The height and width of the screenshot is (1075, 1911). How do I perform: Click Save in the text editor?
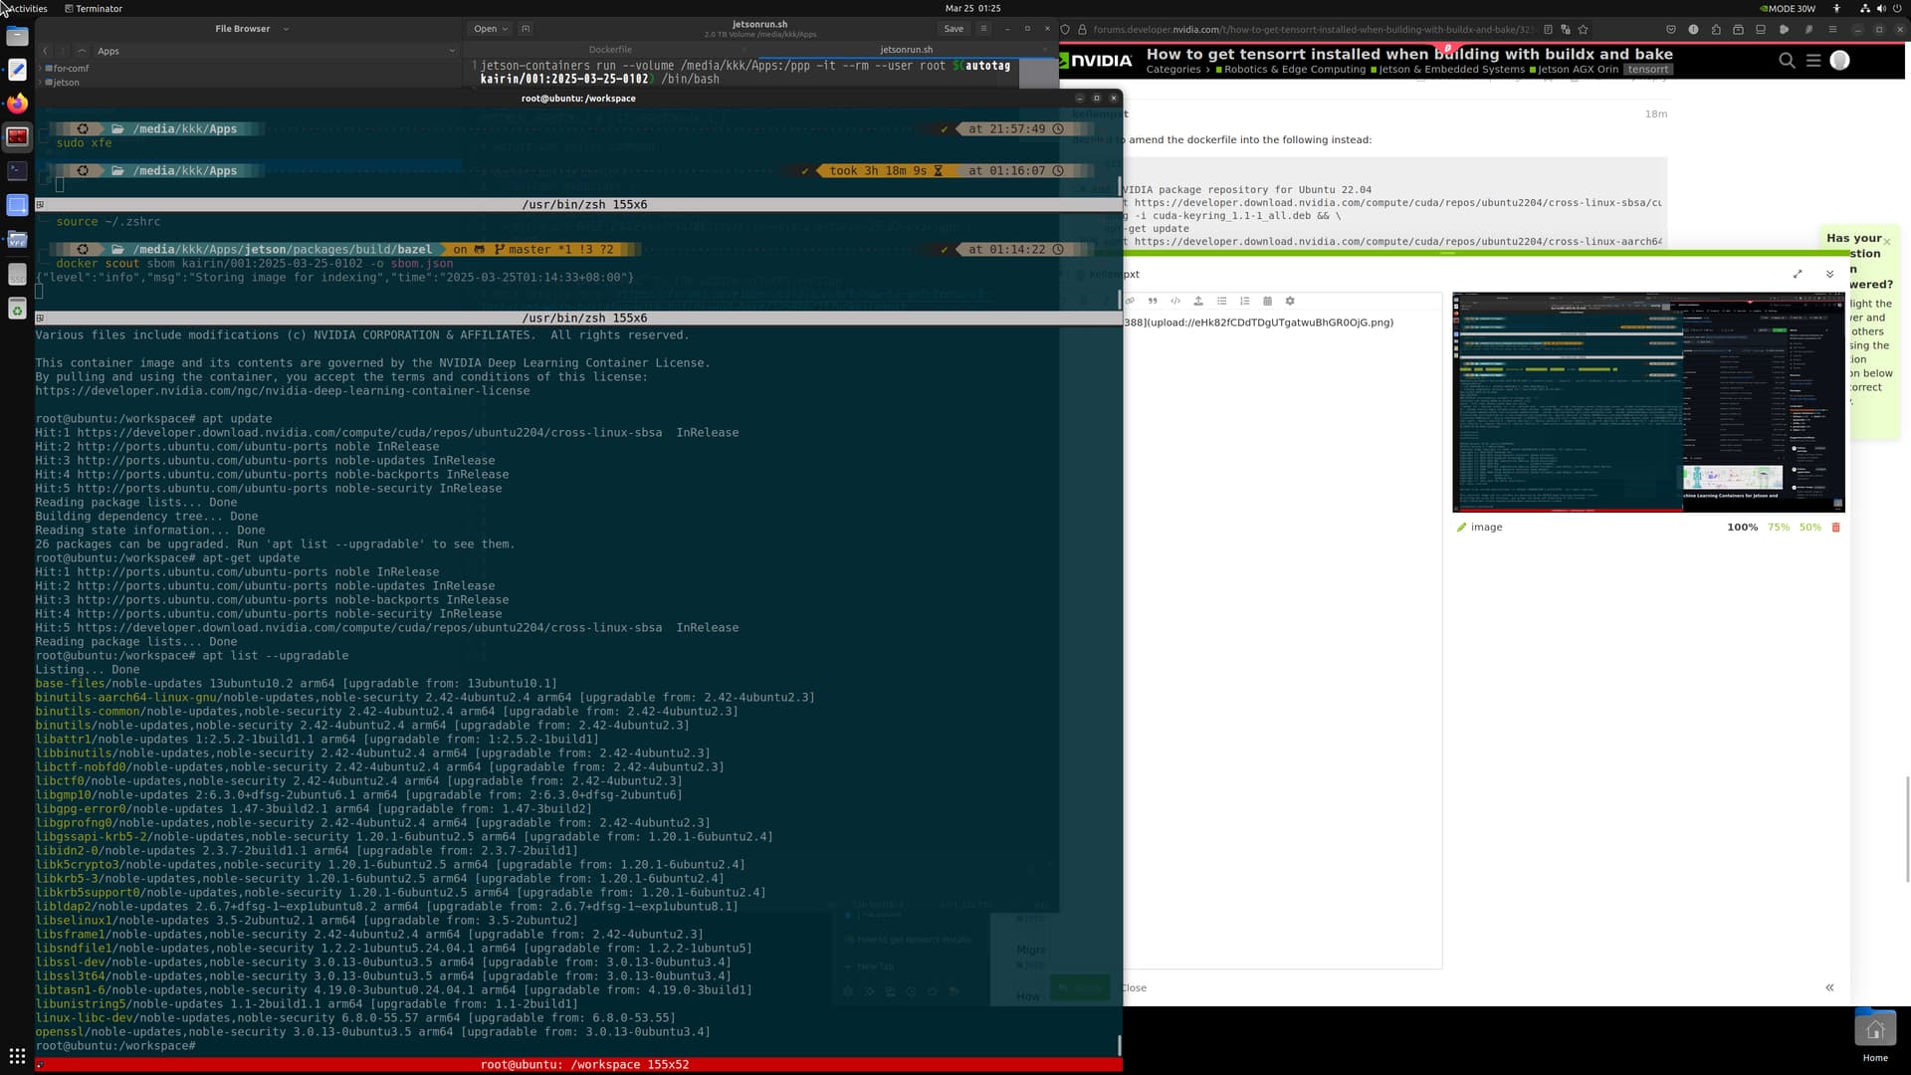[954, 29]
